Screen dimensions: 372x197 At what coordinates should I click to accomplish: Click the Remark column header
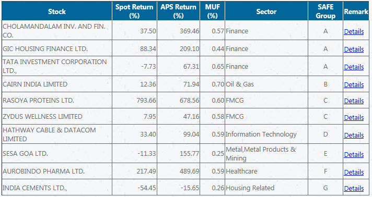pos(356,11)
